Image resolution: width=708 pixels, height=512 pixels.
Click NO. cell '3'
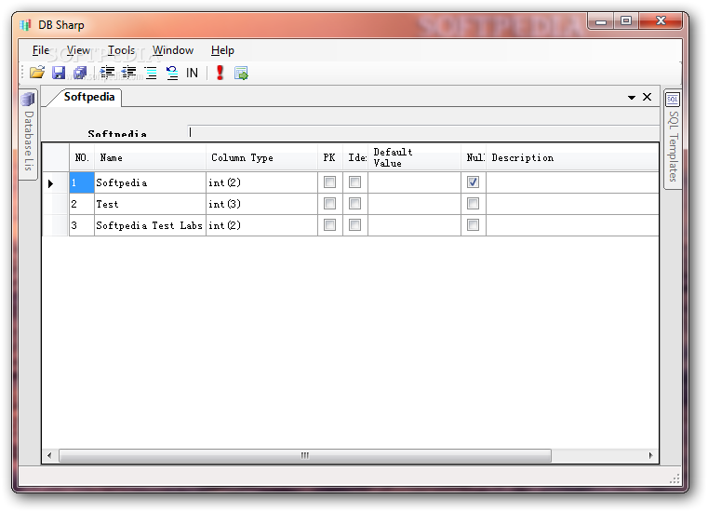(x=82, y=225)
